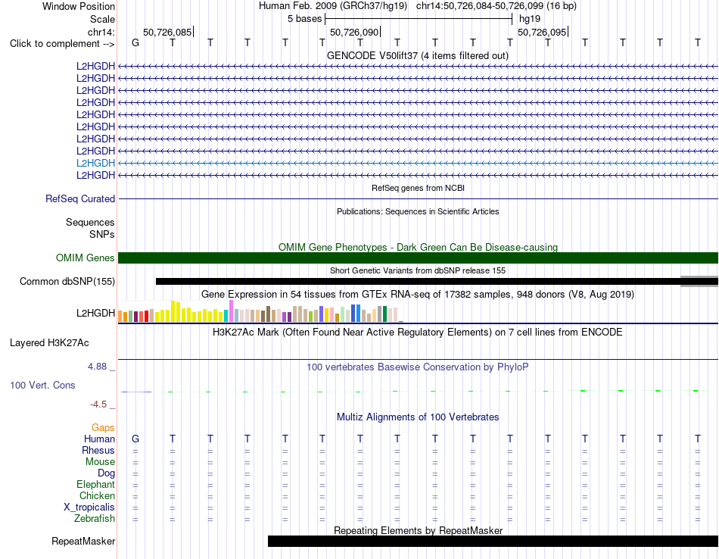The width and height of the screenshot is (719, 559).
Task: Open the 100 Vert. Cons track label
Action: click(x=42, y=385)
